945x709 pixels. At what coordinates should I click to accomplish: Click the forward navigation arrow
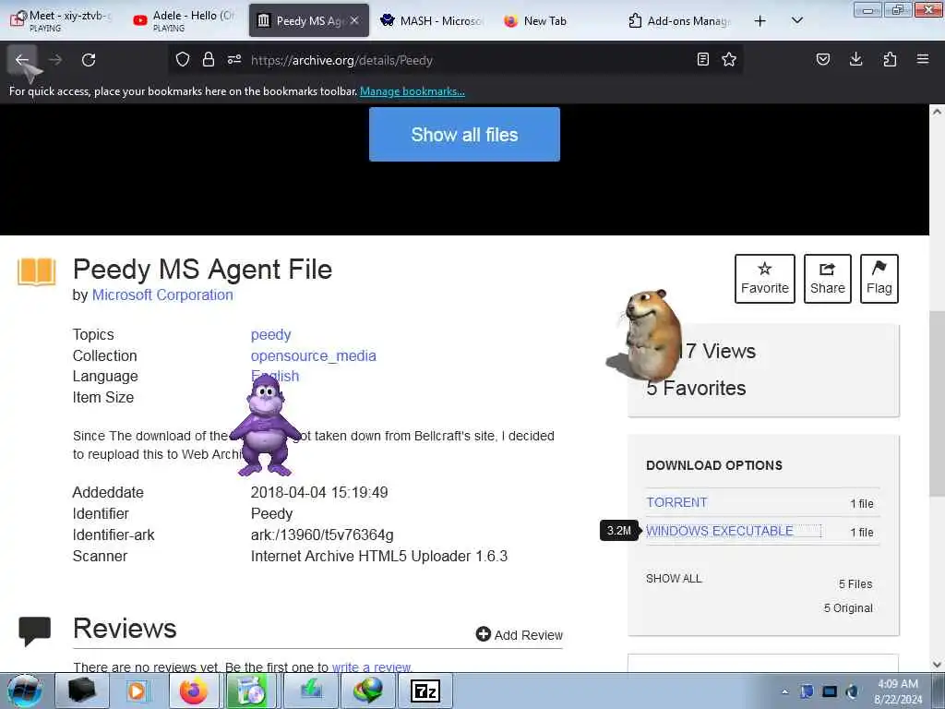[x=55, y=60]
